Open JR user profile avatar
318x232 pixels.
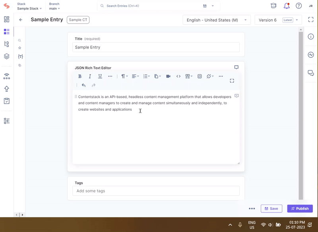[x=311, y=6]
